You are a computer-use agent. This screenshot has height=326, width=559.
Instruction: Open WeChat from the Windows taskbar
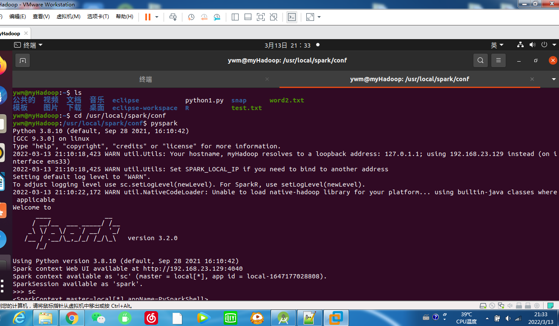tap(98, 317)
